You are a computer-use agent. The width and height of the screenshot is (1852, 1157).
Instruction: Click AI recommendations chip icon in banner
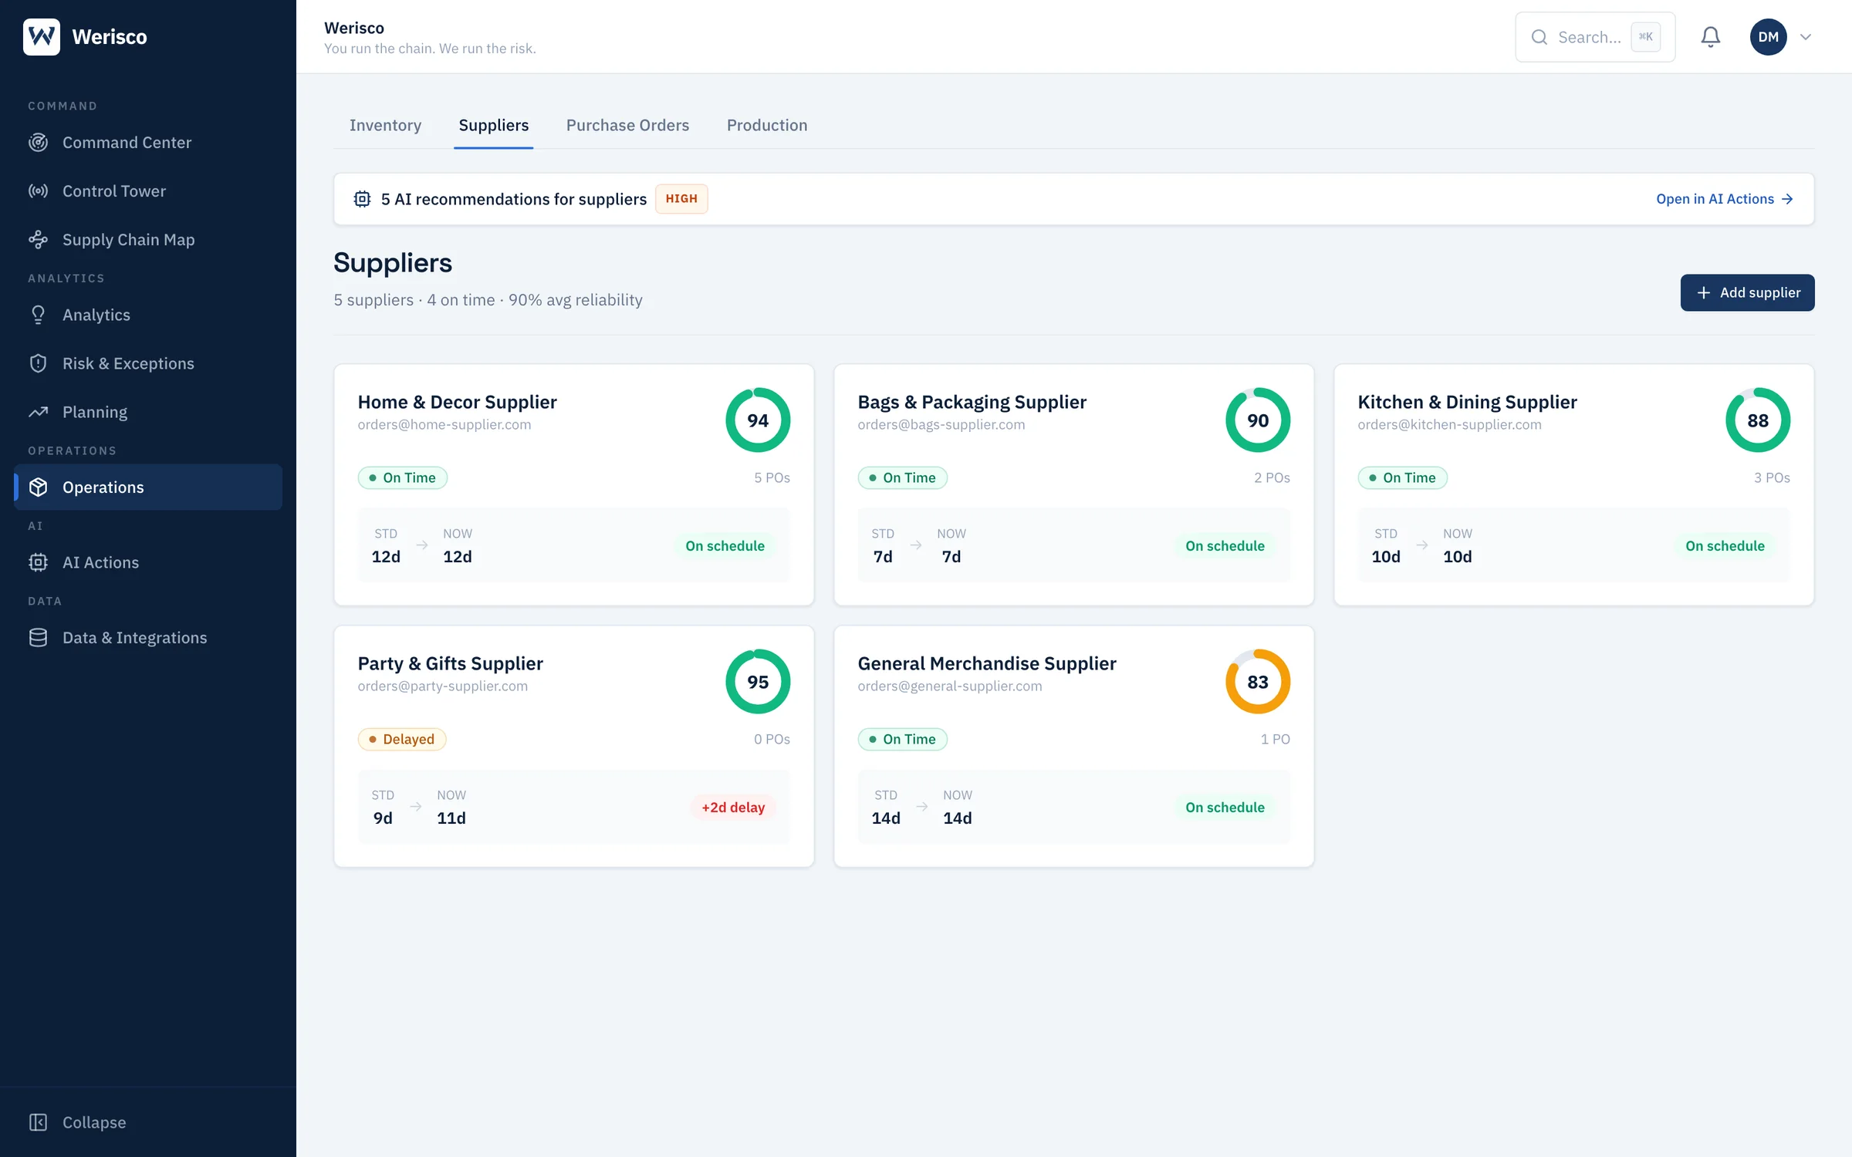pos(362,199)
